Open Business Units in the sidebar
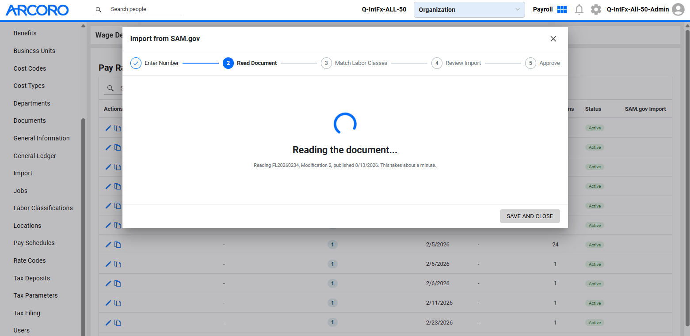The image size is (690, 336). 34,51
